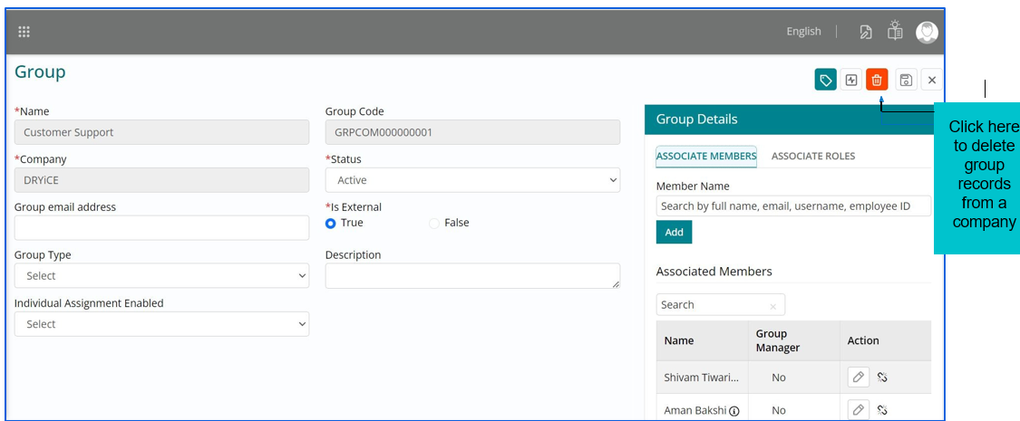Click the English language link
Screen dimensions: 1020x421
pos(803,32)
